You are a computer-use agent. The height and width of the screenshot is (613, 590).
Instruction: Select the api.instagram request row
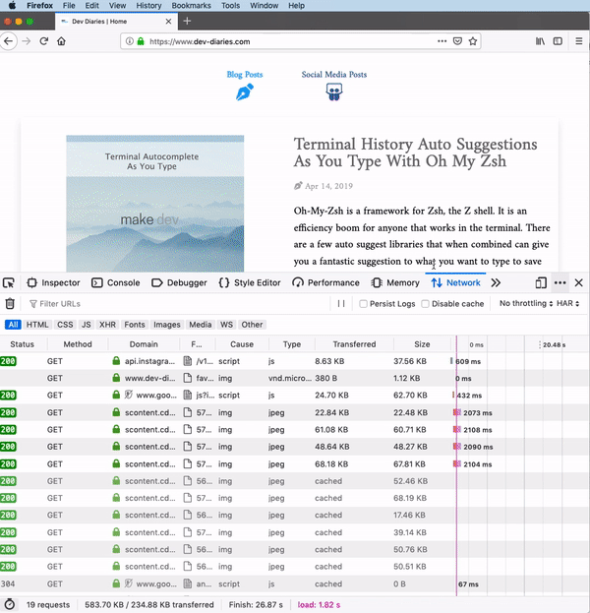point(295,361)
